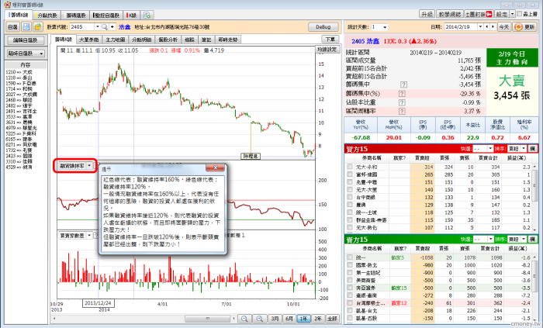Click help icon next to 區間周轉率

402,112
